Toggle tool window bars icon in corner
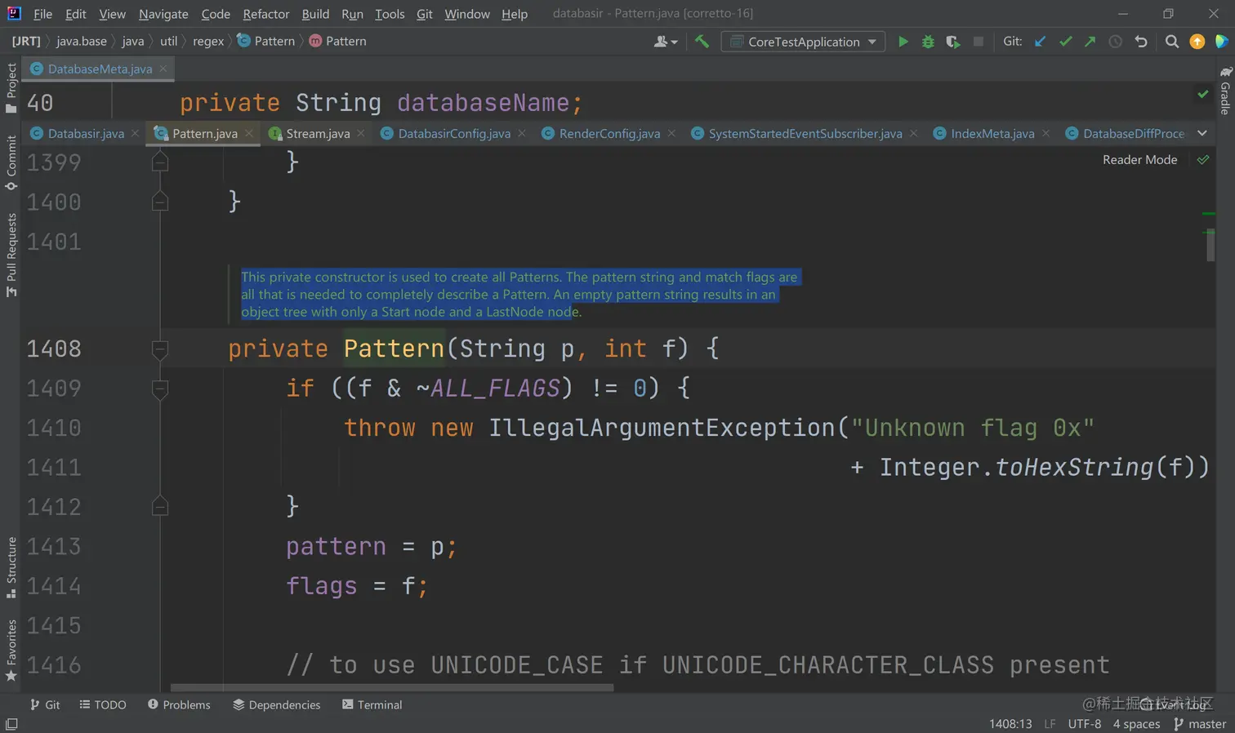 [11, 724]
